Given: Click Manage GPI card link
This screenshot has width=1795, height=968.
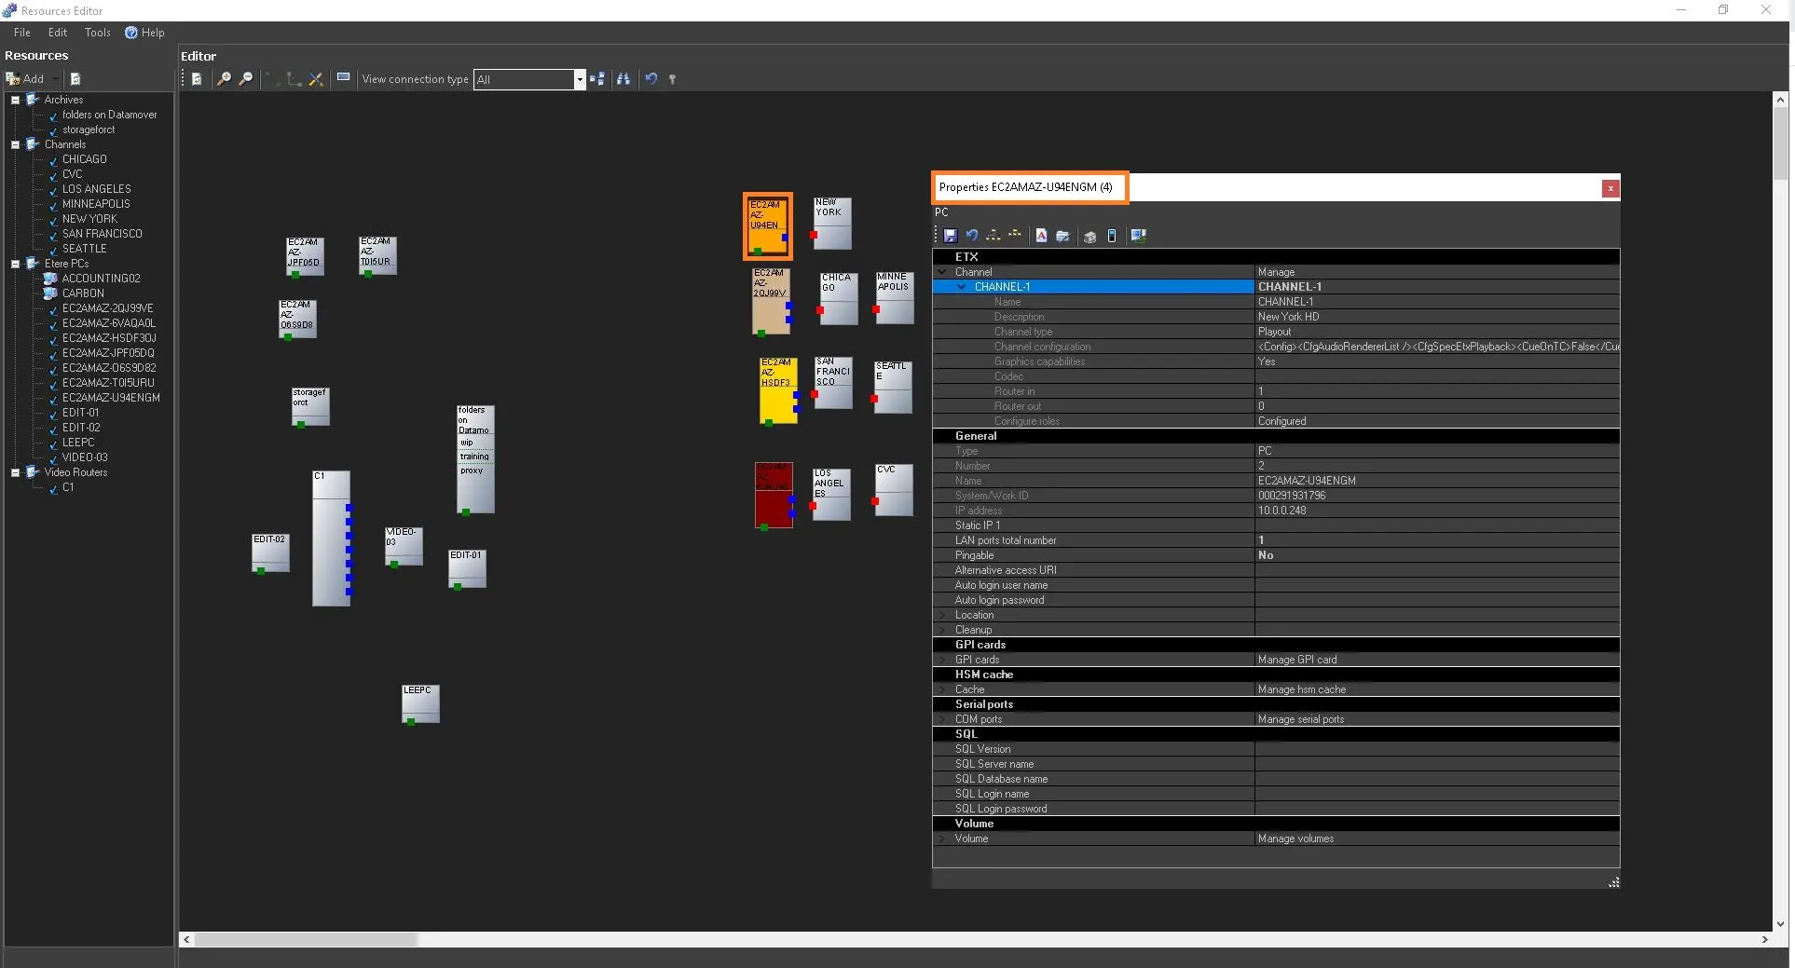Looking at the screenshot, I should click(x=1296, y=660).
